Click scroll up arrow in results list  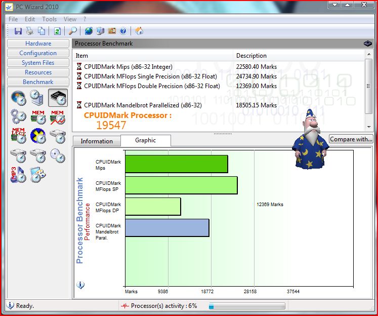tap(369, 55)
